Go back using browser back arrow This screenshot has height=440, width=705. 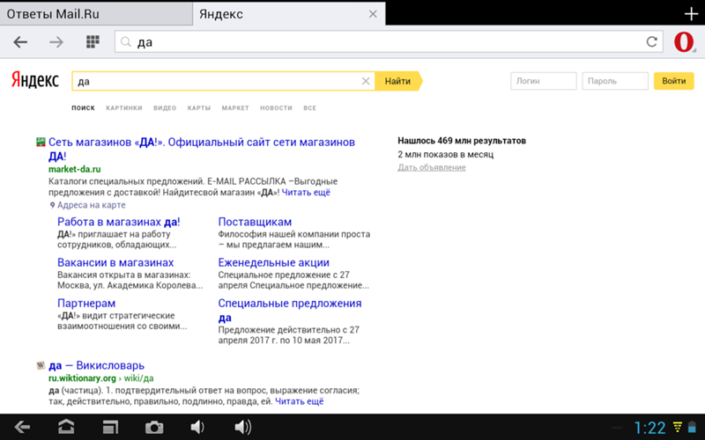pos(20,42)
